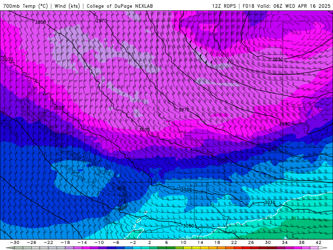Select the 6 color scale label
This screenshot has height=250, width=333.
[x=166, y=242]
